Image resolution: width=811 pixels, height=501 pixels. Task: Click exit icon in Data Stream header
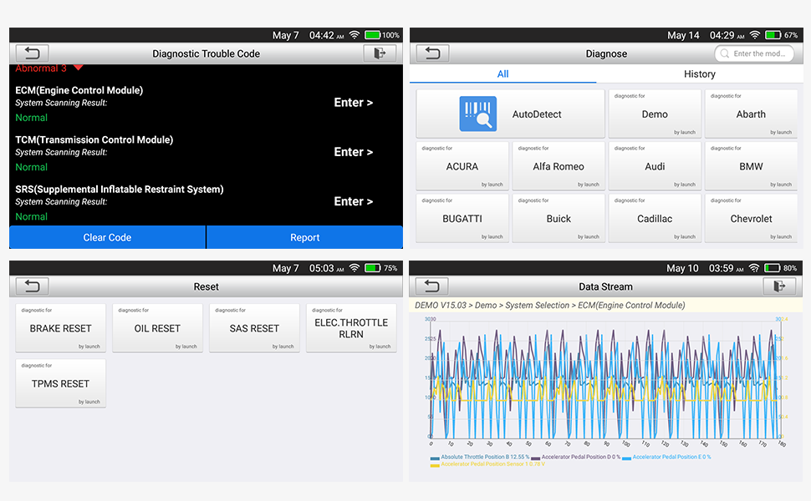779,286
